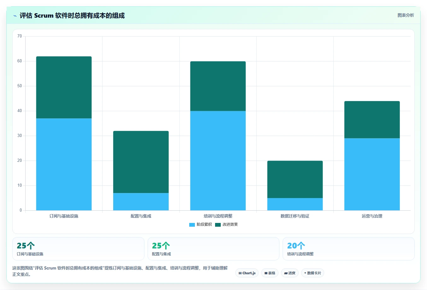Click the y-axis value 40
This screenshot has width=427, height=290.
click(x=20, y=111)
